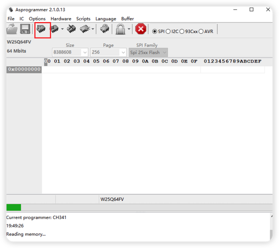Open the Scripts menu

(83, 19)
